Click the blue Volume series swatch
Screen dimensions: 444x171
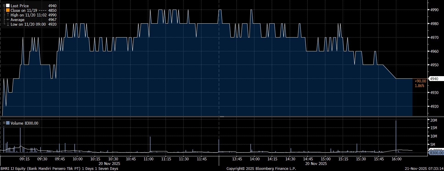coord(8,123)
